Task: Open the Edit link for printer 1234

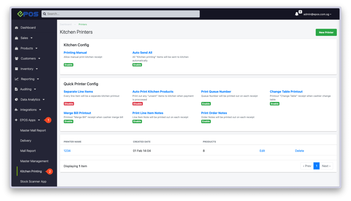Action: 262,151
